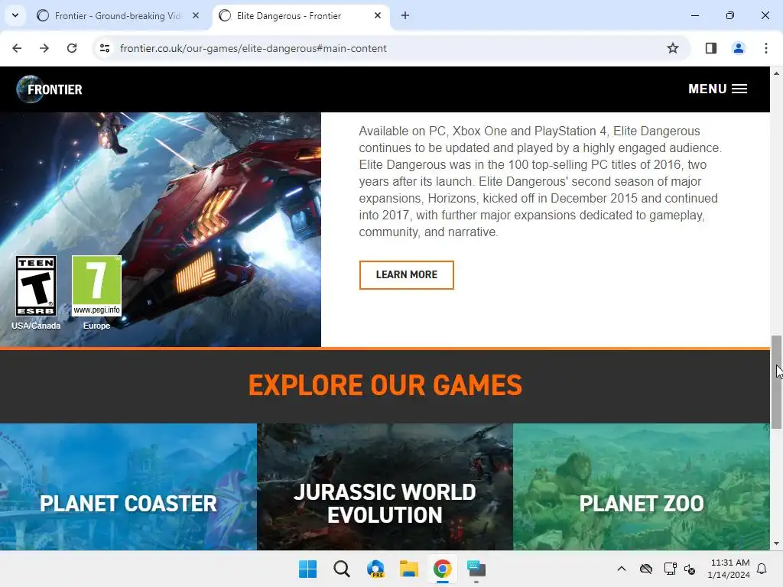Click the scrollbar down arrow
Screen dimensions: 783x587
click(777, 543)
